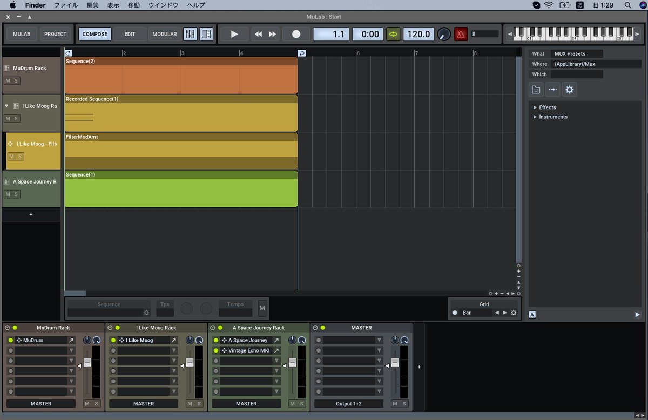This screenshot has width=648, height=420.
Task: Click the tempo value 120.0
Action: [x=418, y=34]
